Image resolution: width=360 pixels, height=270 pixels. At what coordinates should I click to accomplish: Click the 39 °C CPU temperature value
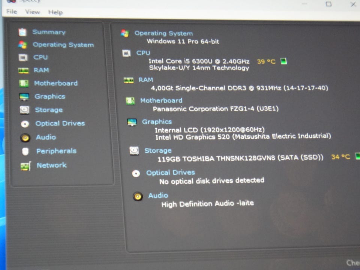[x=266, y=61]
